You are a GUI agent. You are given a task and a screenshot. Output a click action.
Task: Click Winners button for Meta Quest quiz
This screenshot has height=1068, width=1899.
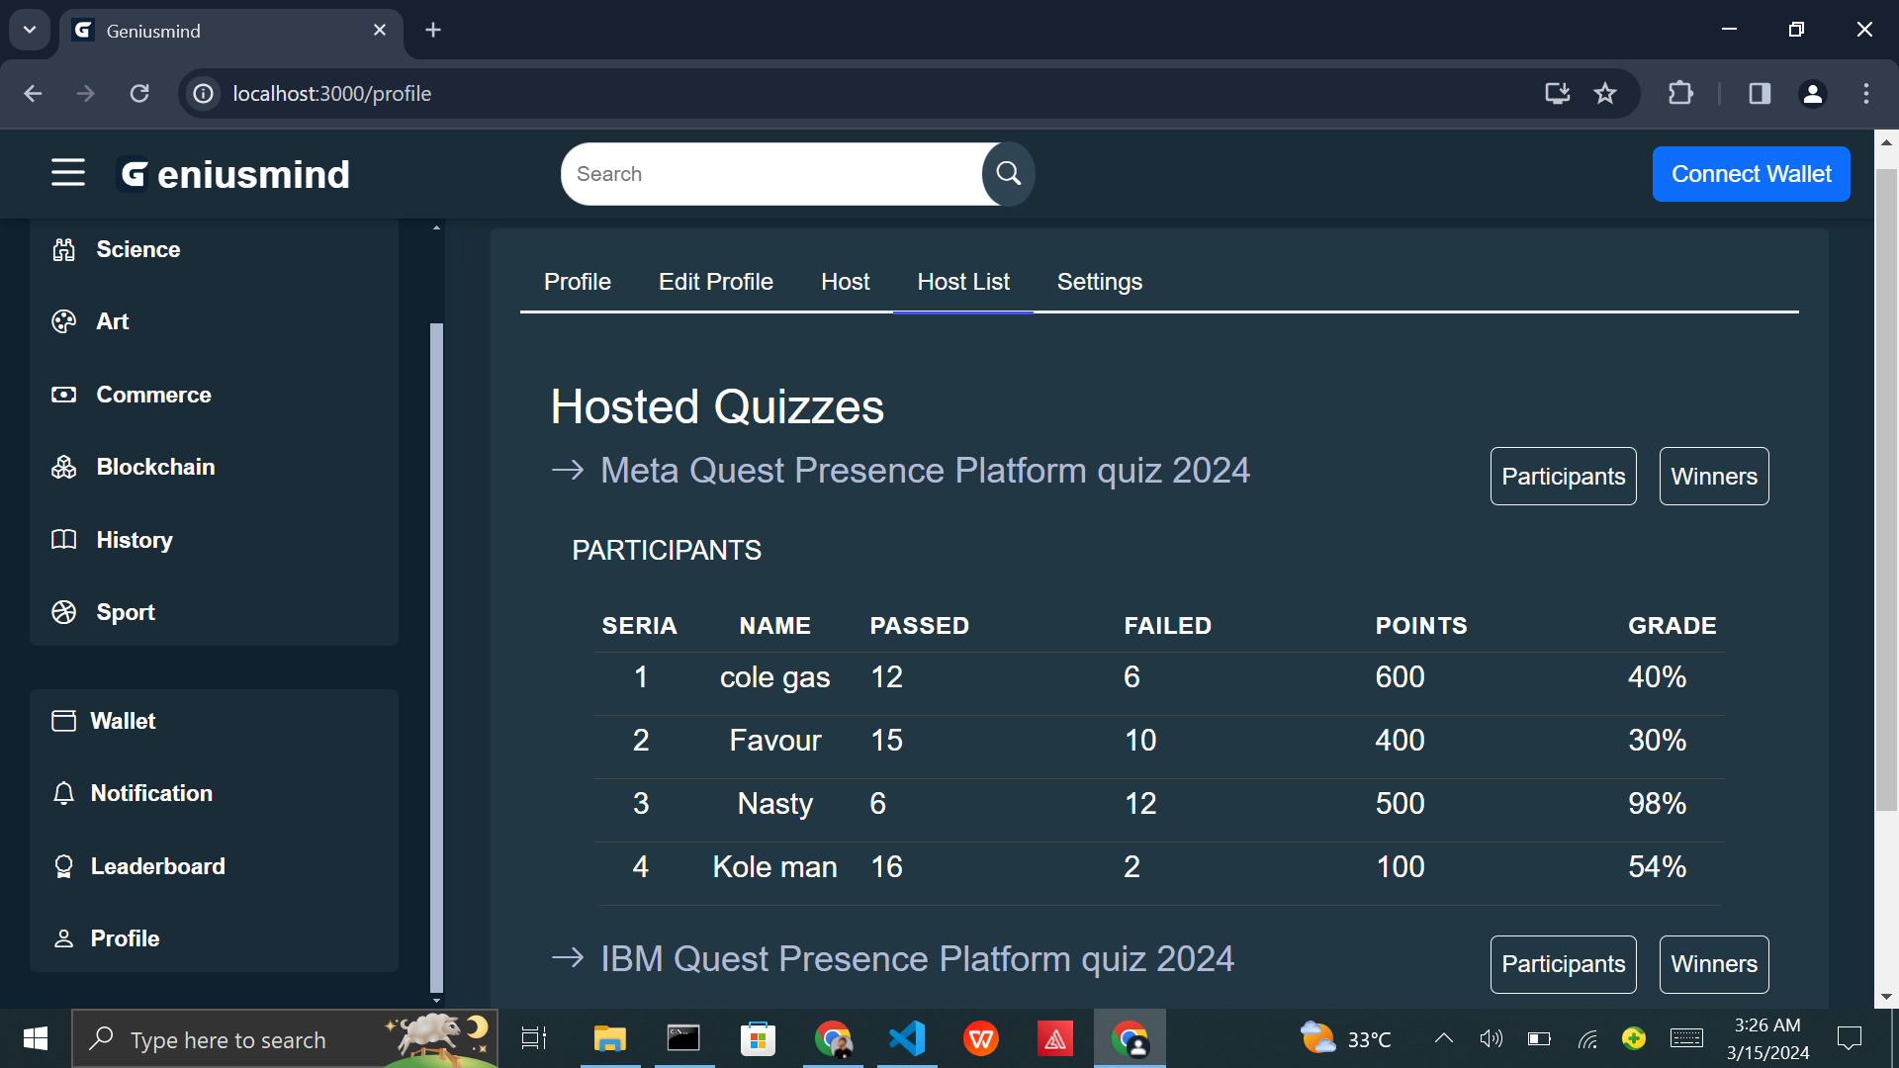pyautogui.click(x=1713, y=476)
